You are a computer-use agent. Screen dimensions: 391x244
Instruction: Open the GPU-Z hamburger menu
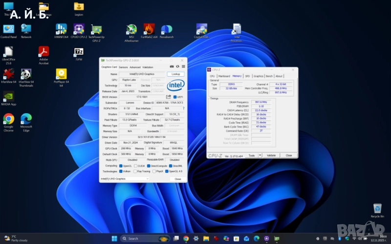[183, 67]
